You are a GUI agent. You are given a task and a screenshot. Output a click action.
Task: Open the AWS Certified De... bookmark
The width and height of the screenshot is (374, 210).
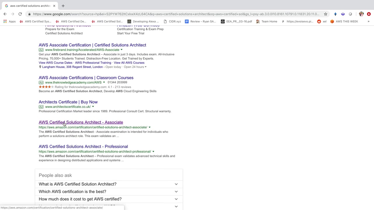71,21
